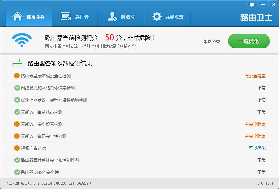The width and height of the screenshot is (279, 189).
Task: Click the monitor block icon for 屏广告
Action: [66, 17]
